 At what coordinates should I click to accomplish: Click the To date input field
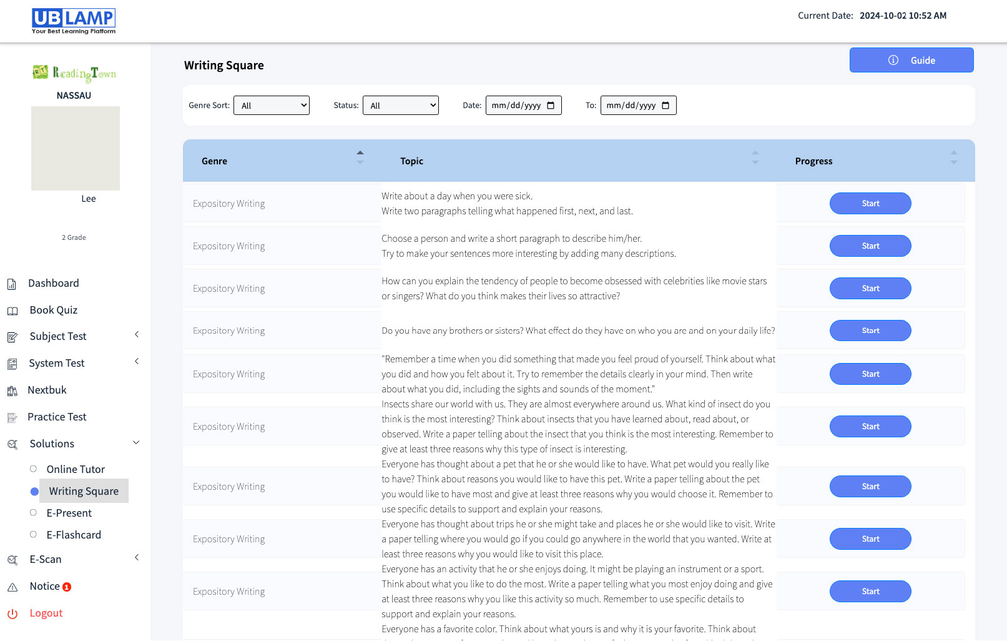pos(639,106)
